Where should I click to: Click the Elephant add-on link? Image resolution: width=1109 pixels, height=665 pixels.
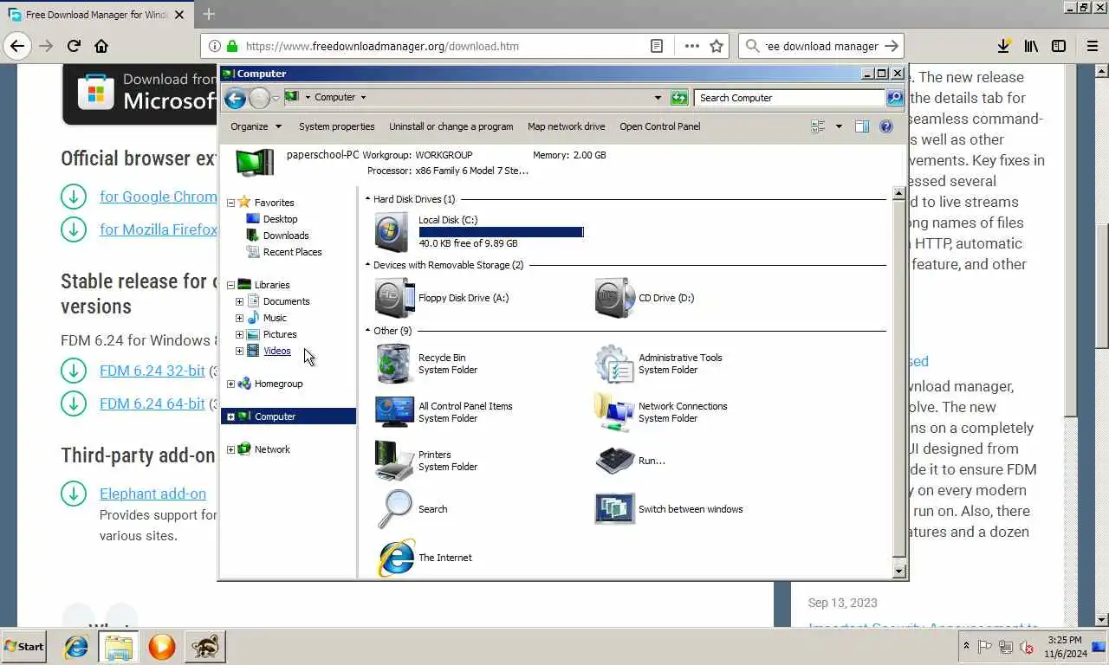[152, 494]
